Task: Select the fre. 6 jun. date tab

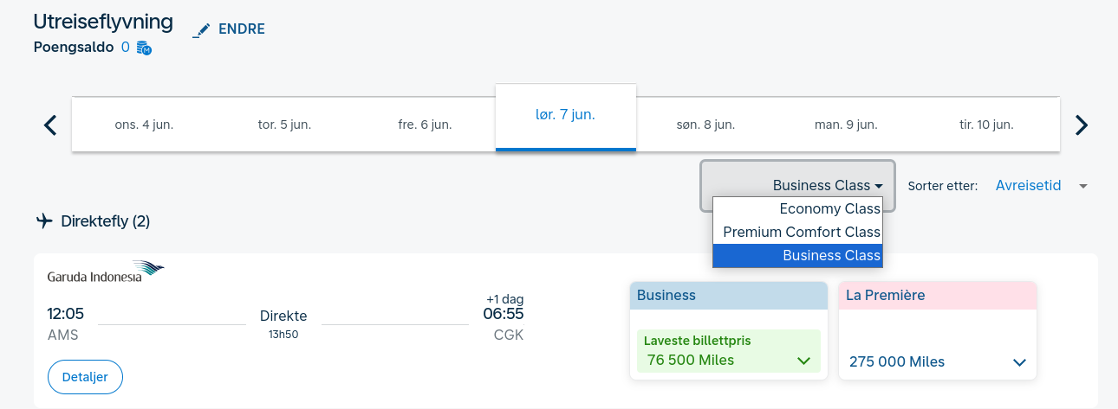Action: (x=425, y=125)
